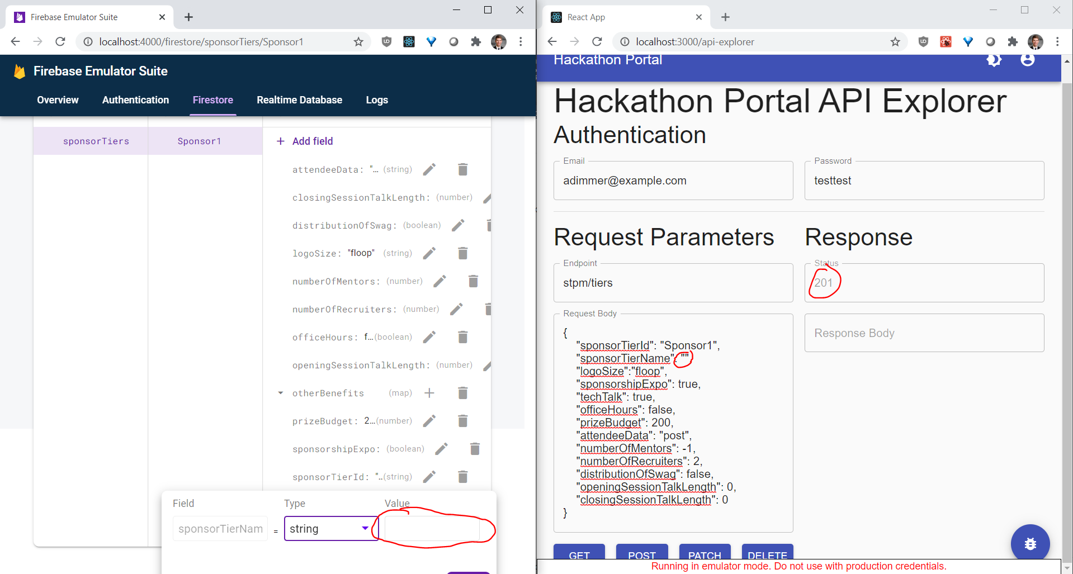Delete the sponsorTierId field

[x=463, y=477]
